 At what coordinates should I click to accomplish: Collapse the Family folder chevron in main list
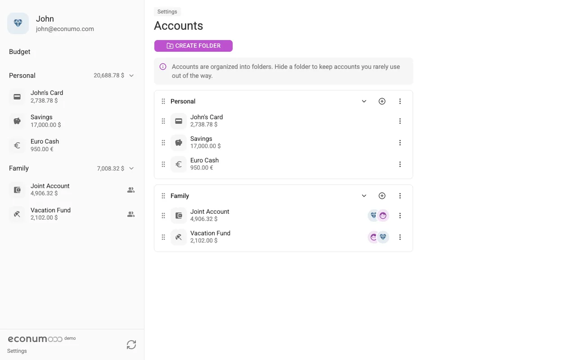tap(364, 196)
